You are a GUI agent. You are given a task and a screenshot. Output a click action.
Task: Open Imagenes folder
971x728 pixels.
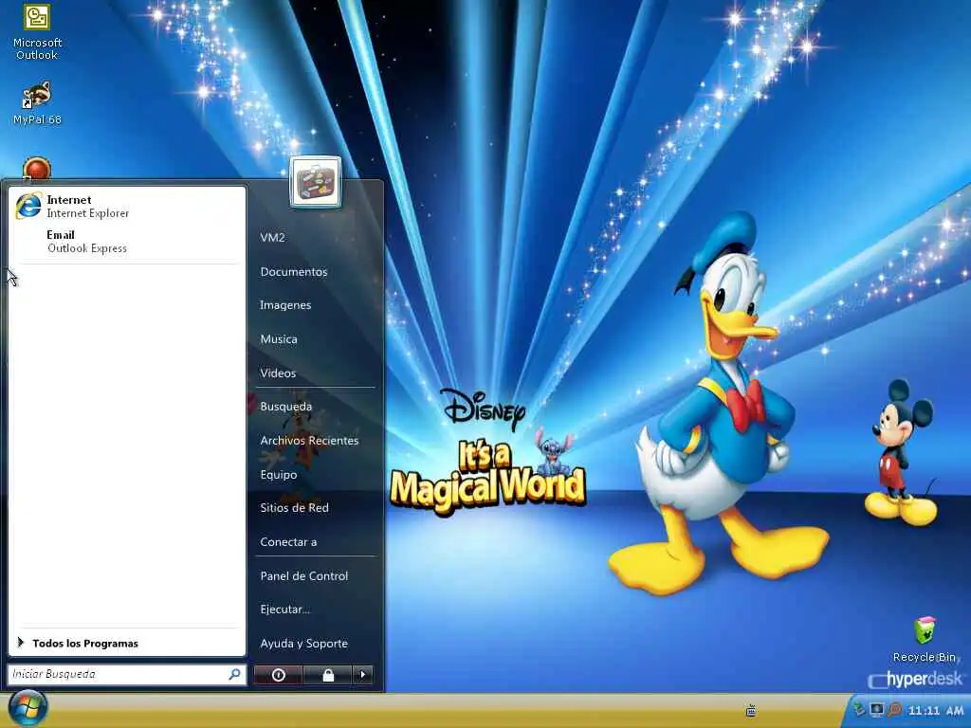click(285, 305)
